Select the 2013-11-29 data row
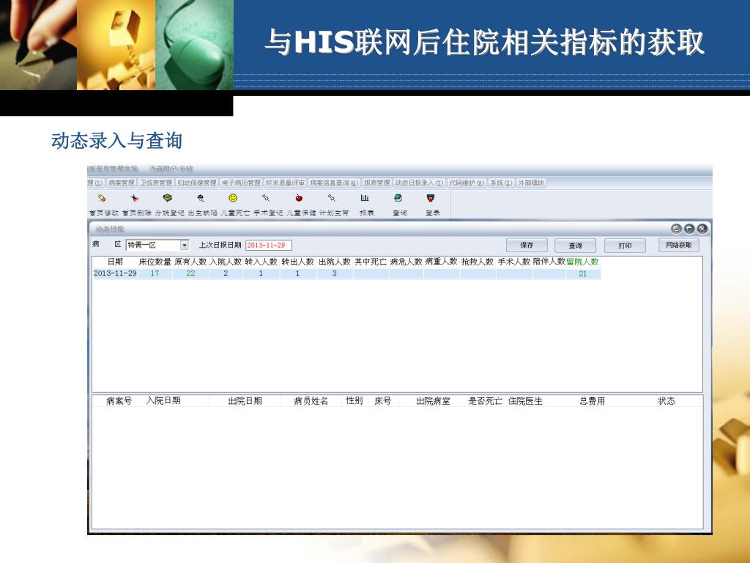Image resolution: width=750 pixels, height=563 pixels. click(x=115, y=273)
